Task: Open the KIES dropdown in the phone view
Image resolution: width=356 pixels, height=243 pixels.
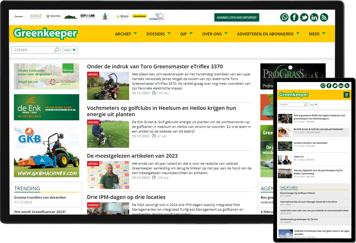Action: coord(313,104)
